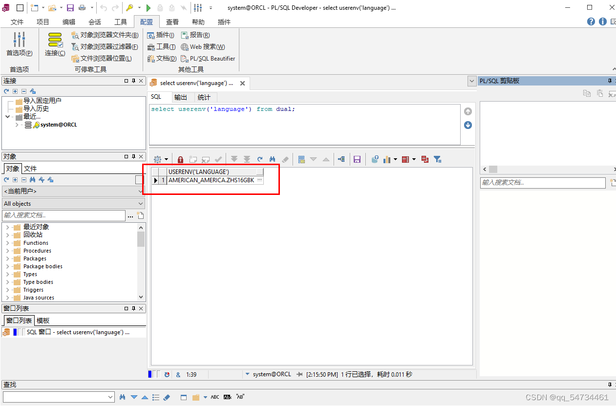Pin the 对象 panel
This screenshot has width=616, height=406.
tap(133, 157)
